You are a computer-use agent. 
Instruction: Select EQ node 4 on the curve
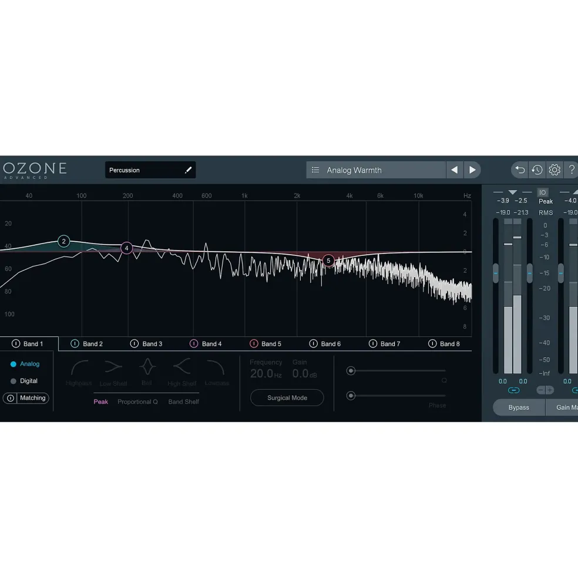pyautogui.click(x=127, y=248)
